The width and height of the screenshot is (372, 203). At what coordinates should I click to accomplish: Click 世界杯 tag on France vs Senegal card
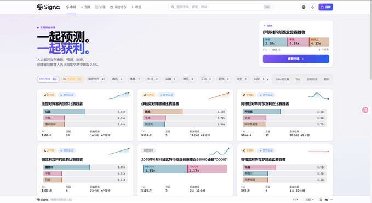[x=49, y=95]
